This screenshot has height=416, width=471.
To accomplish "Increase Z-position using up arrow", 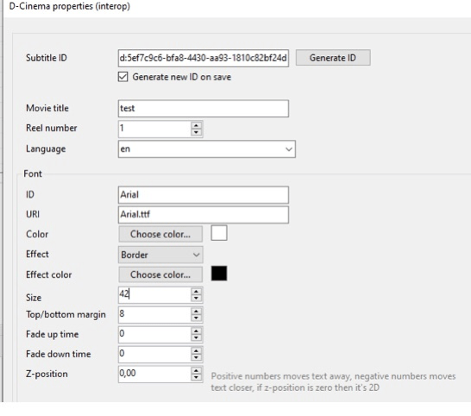I will [196, 370].
